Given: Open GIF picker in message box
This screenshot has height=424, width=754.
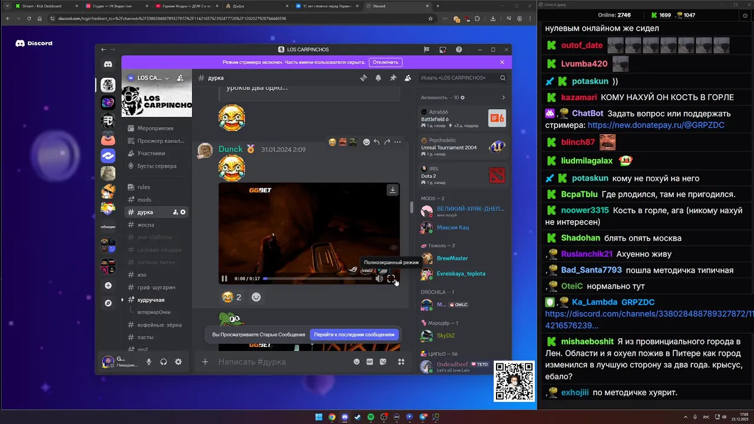Looking at the screenshot, I should (x=370, y=362).
